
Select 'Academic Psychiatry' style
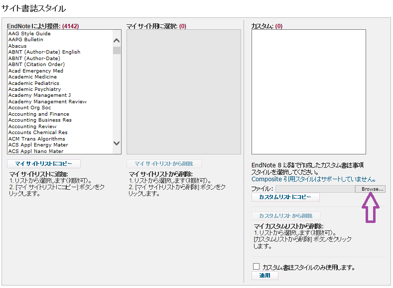coord(34,89)
